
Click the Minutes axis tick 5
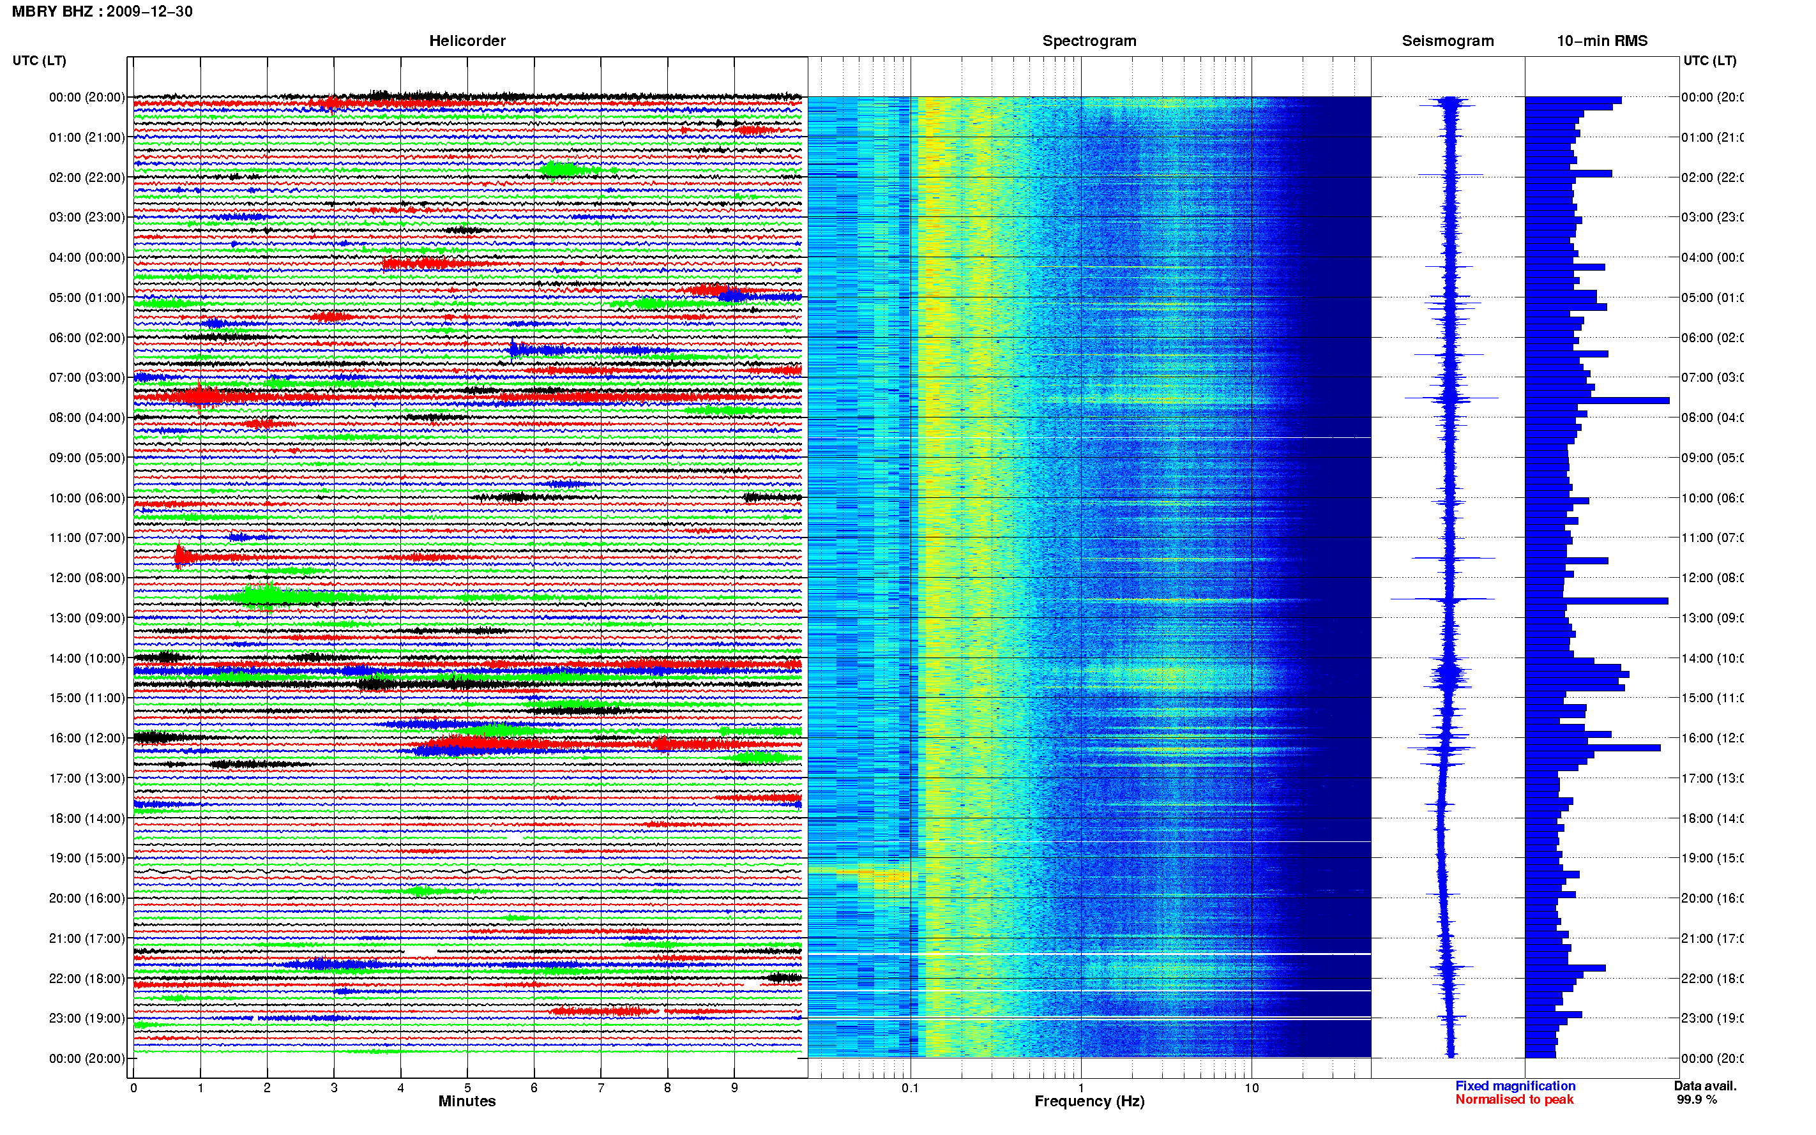coord(467,1088)
